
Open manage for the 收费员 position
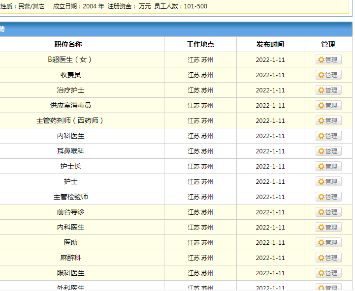click(x=328, y=75)
